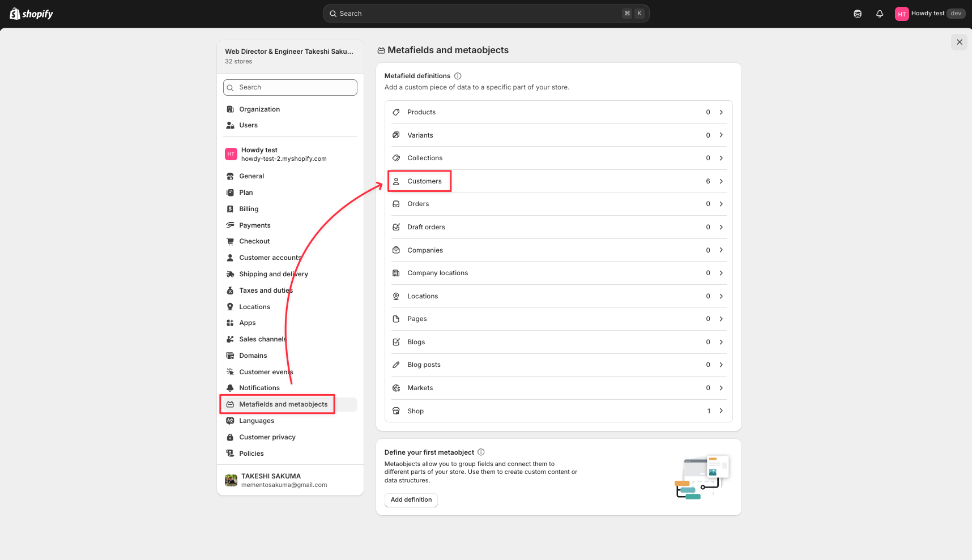Open Howdy test account menu
The image size is (972, 560).
pyautogui.click(x=930, y=14)
